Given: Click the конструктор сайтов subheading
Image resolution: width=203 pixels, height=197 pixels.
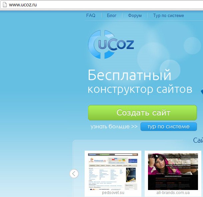Looking at the screenshot, I should [140, 89].
